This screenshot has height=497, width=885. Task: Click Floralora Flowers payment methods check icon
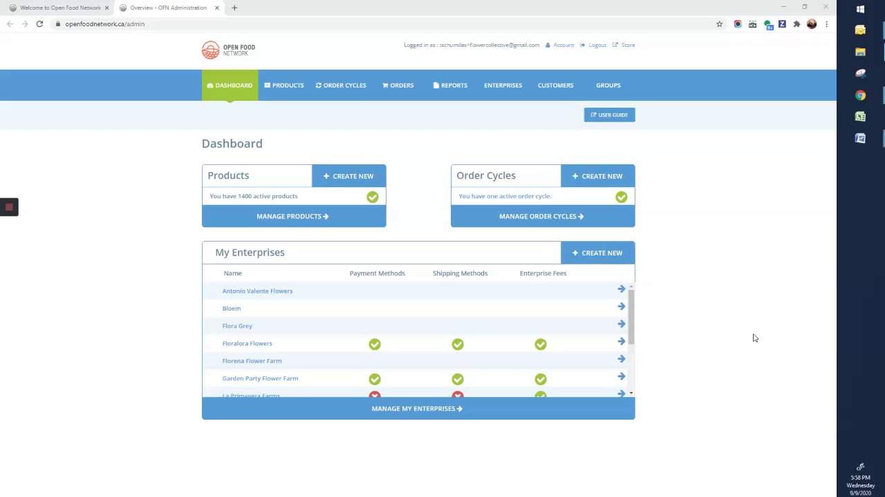point(375,344)
